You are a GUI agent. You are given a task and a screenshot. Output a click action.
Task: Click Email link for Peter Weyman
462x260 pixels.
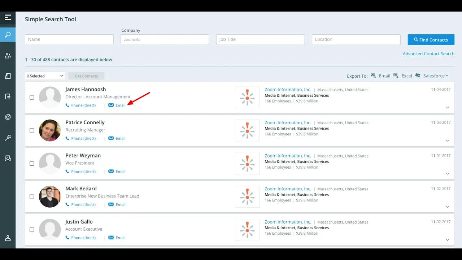[x=121, y=172]
